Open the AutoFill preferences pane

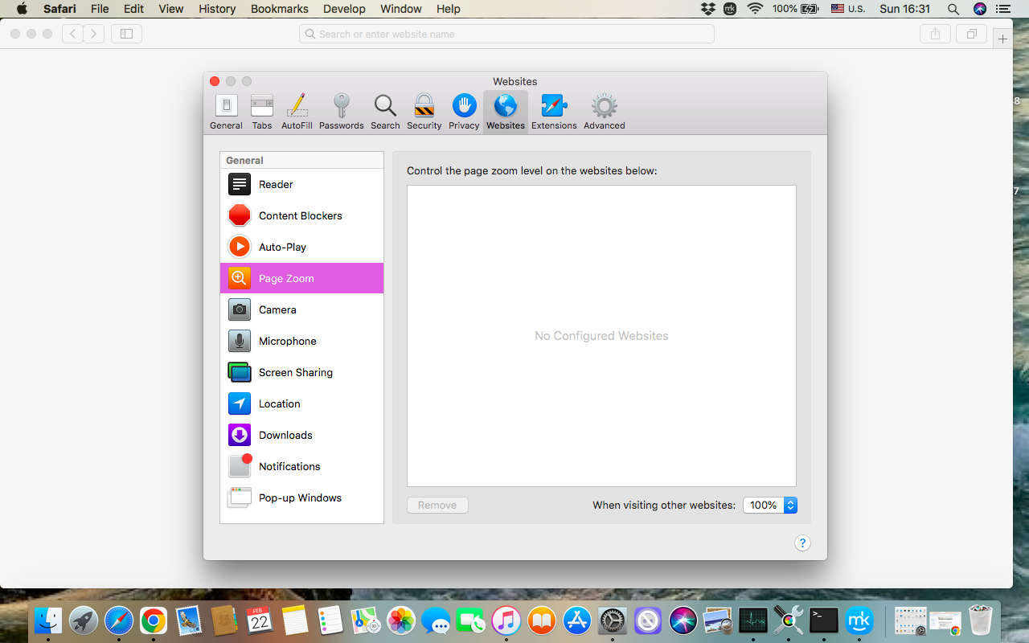click(297, 111)
